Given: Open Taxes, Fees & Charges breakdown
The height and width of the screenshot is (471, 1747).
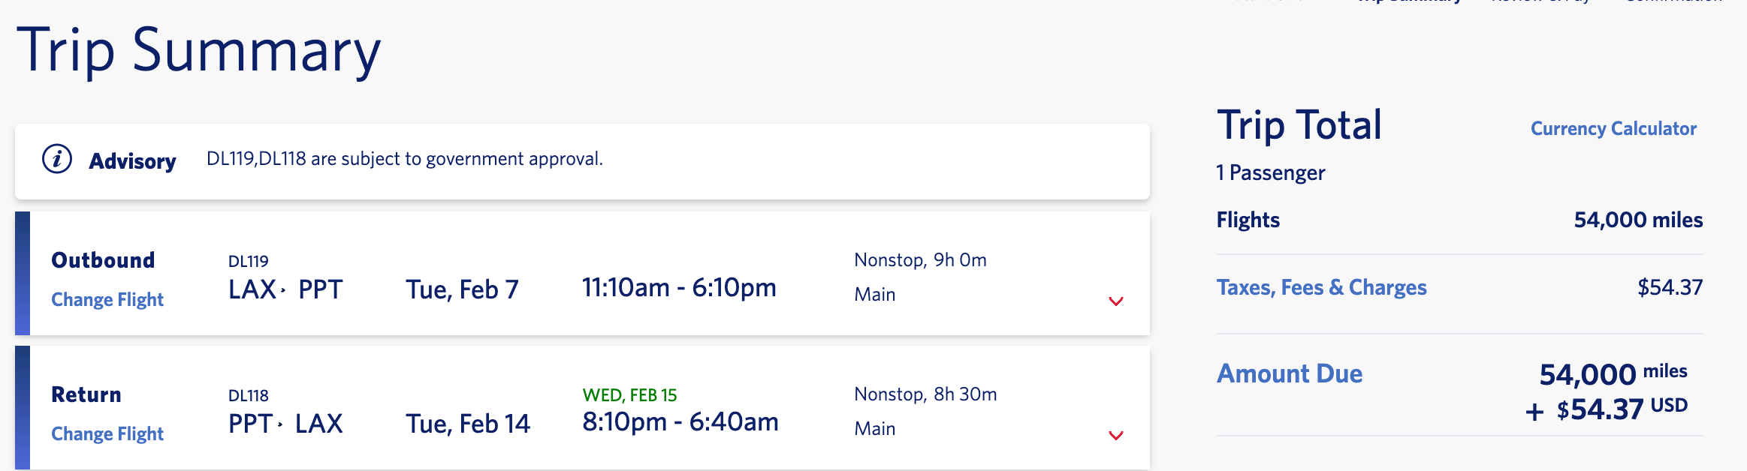Looking at the screenshot, I should click(x=1321, y=288).
